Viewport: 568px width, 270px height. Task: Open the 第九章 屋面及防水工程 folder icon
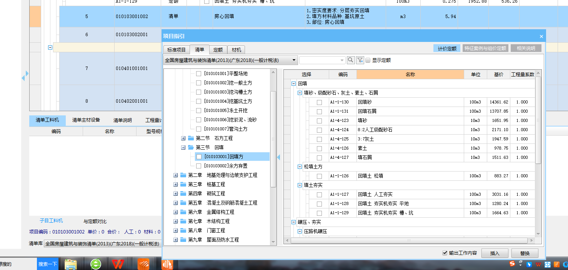(x=183, y=240)
